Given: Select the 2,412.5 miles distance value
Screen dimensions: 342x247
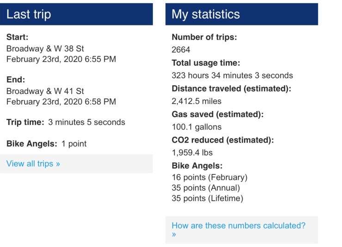Looking at the screenshot, I should point(196,101).
